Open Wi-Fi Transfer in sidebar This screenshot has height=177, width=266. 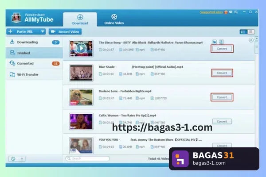[x=34, y=74]
